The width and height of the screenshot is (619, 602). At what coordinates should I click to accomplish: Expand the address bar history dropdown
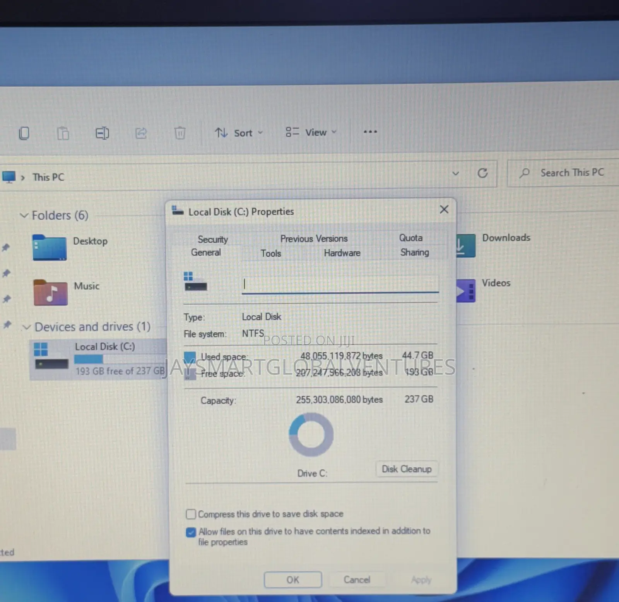pos(456,173)
